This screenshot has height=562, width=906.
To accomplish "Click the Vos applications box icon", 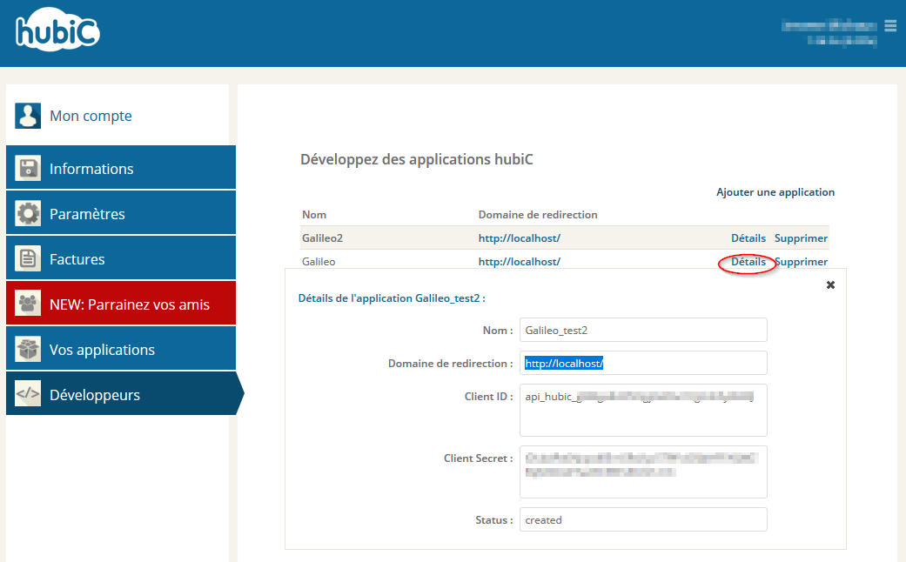I will [28, 349].
